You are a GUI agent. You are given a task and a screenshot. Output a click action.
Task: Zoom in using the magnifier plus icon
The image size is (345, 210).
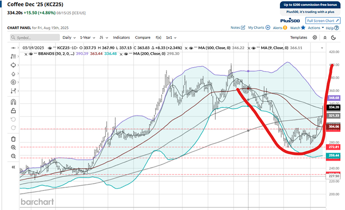coord(14,148)
